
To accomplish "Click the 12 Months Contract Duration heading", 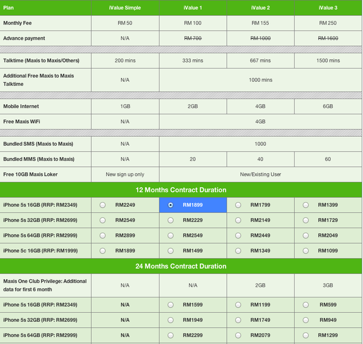I will point(181,190).
